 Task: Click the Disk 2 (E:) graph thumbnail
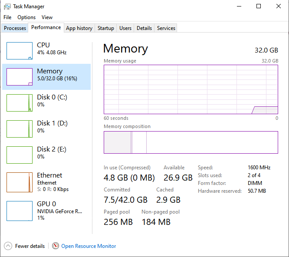[20, 155]
